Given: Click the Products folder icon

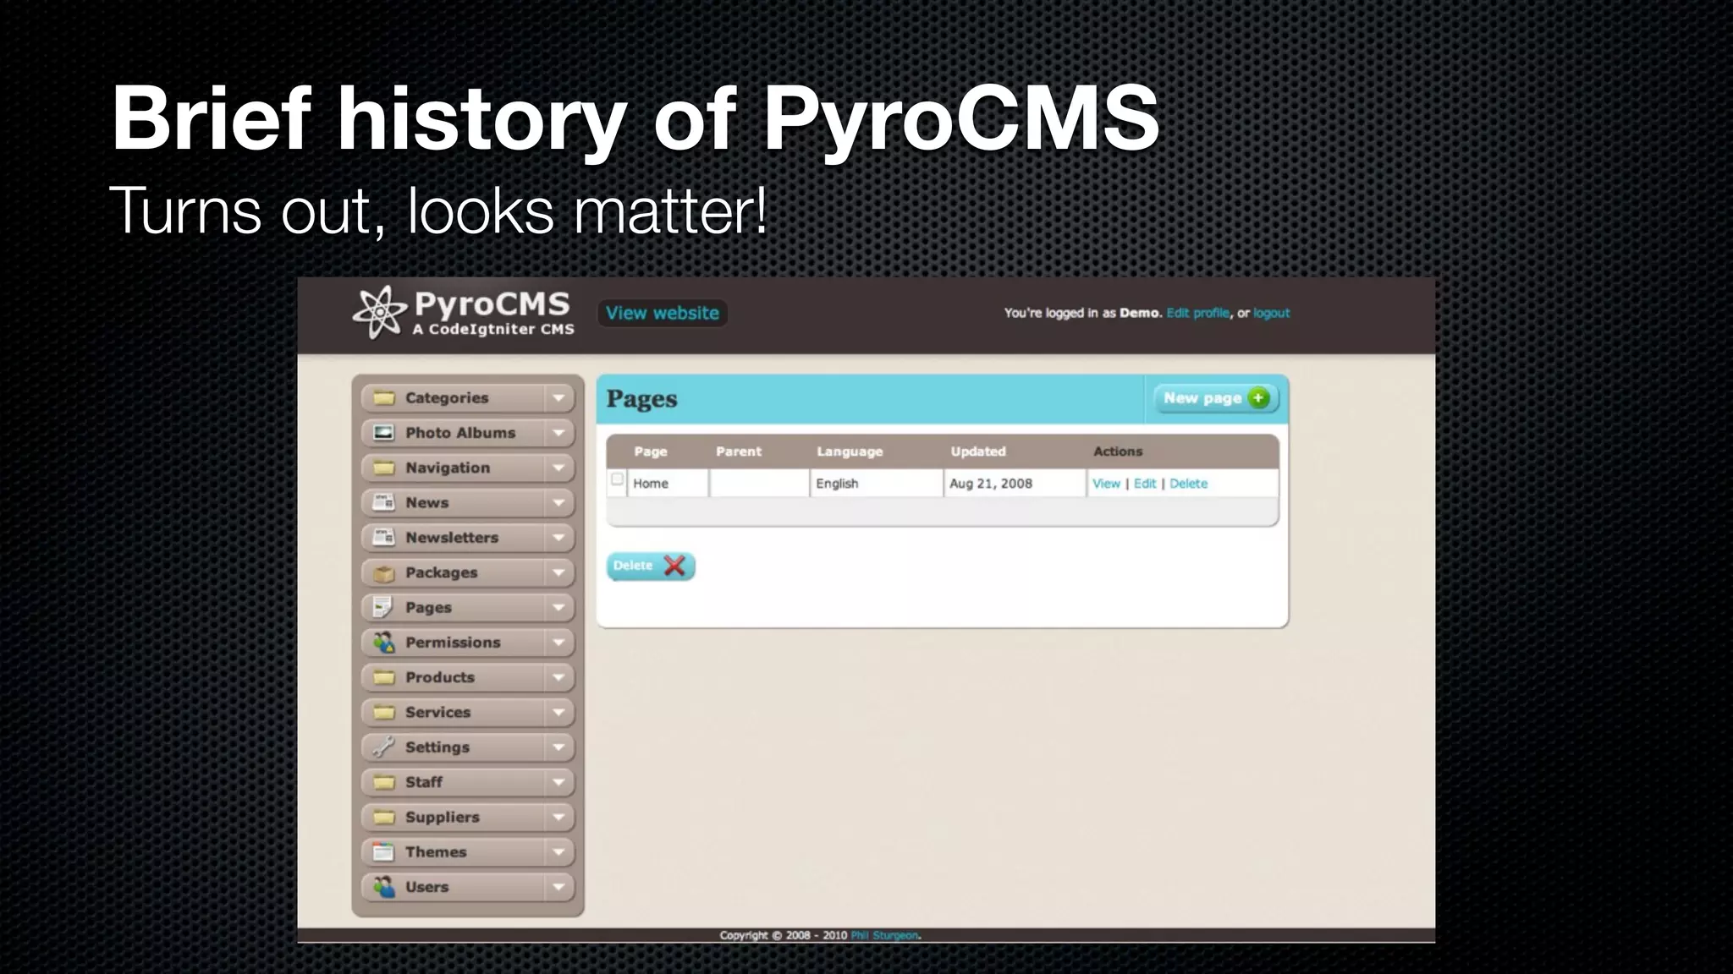Looking at the screenshot, I should pos(384,677).
